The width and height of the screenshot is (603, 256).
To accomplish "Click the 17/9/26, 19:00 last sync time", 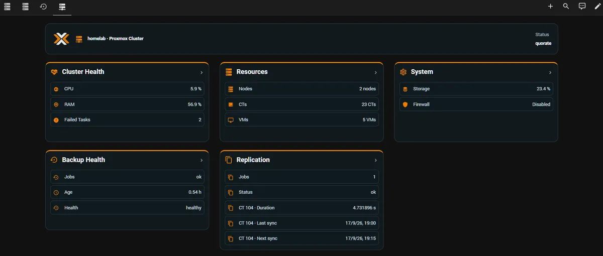I will [361, 223].
